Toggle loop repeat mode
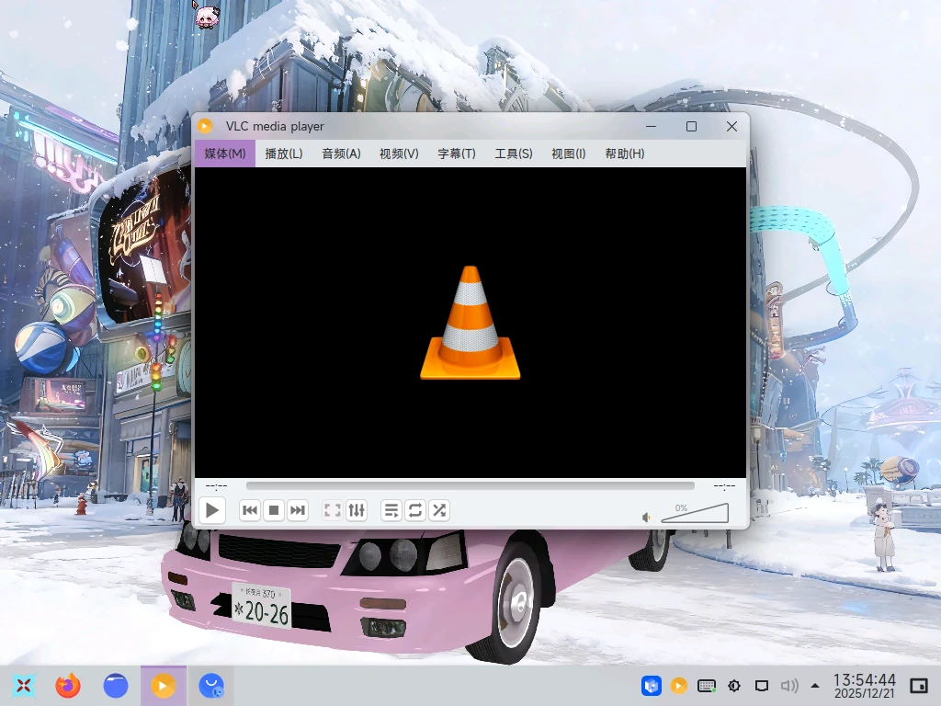The image size is (941, 706). [415, 510]
